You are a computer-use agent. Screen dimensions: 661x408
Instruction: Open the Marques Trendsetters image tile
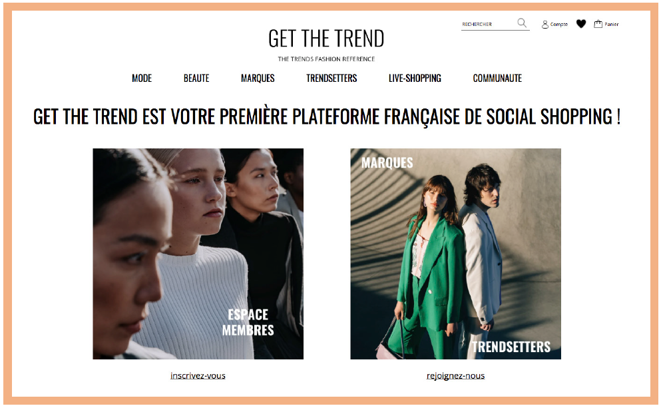(x=456, y=254)
